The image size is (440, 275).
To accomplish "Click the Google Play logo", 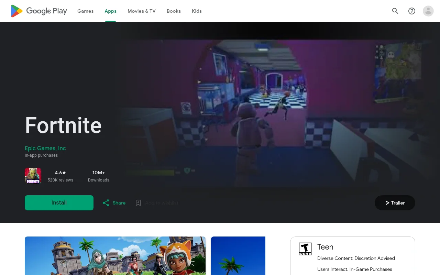I will click(x=39, y=11).
